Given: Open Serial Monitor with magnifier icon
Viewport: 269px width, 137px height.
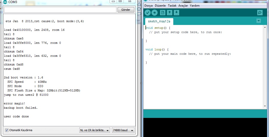Looking at the screenshot, I should 260,13.
